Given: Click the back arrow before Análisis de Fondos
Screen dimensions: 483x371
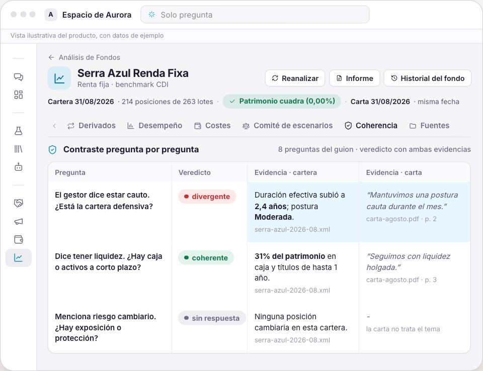Looking at the screenshot, I should [51, 57].
